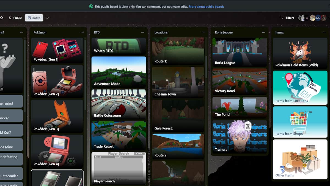Open the Filters panel
The image size is (330, 186).
[x=287, y=18]
